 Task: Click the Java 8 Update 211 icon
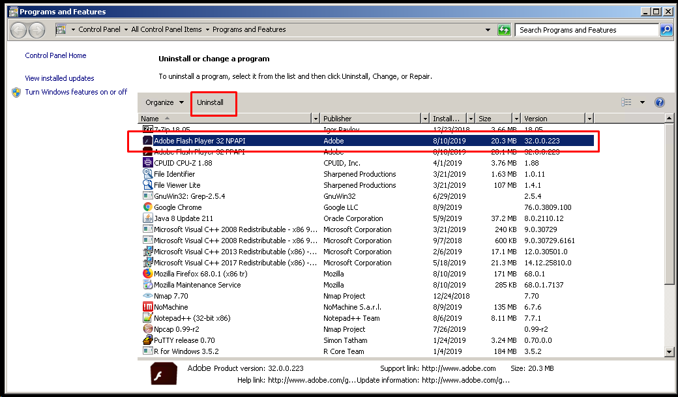(148, 218)
